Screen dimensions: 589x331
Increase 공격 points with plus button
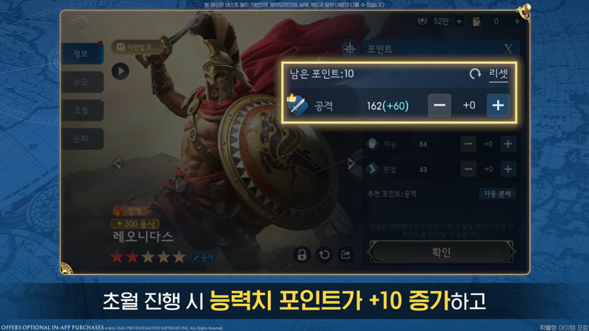(x=498, y=105)
